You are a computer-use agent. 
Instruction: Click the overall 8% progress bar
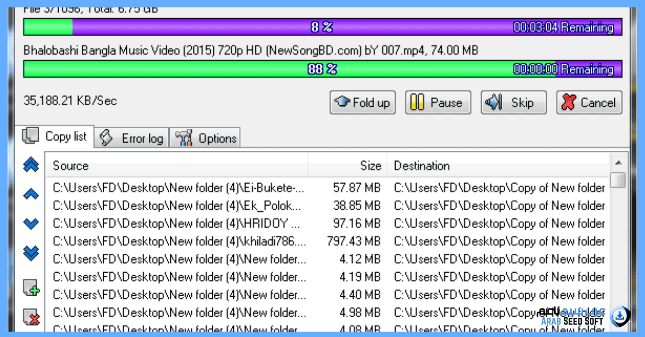click(x=322, y=27)
